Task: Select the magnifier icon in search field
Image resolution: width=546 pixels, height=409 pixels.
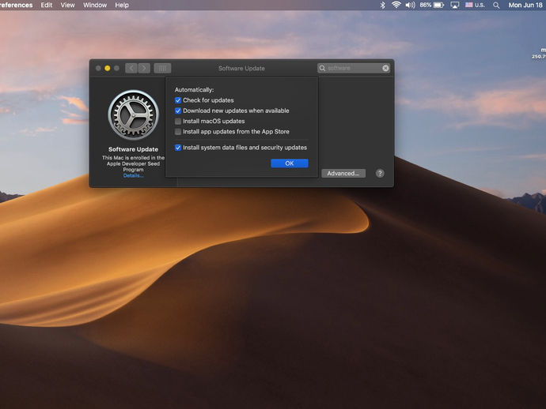Action: click(322, 68)
